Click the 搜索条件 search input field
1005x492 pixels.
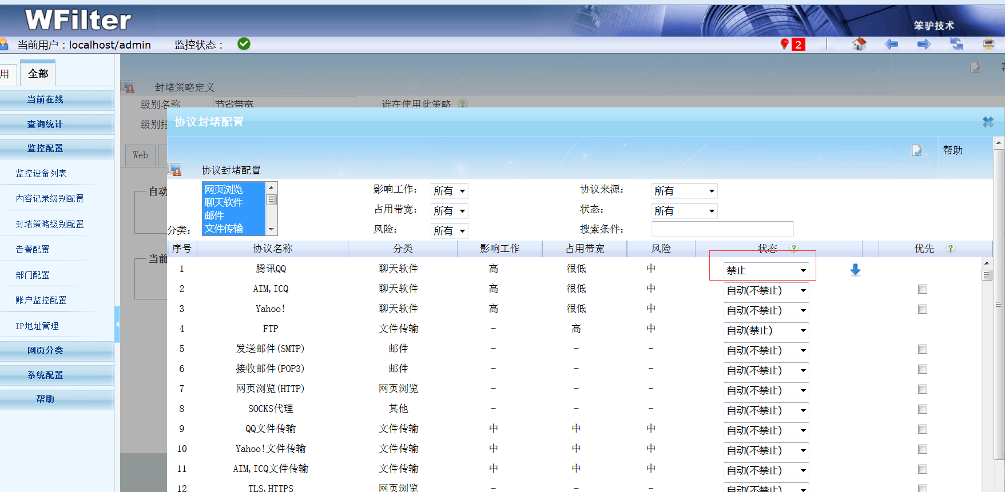722,229
